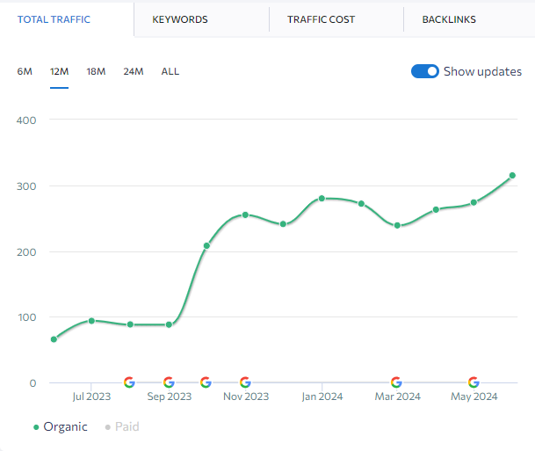535x451 pixels.
Task: Select the 12M time range
Action: (x=60, y=71)
